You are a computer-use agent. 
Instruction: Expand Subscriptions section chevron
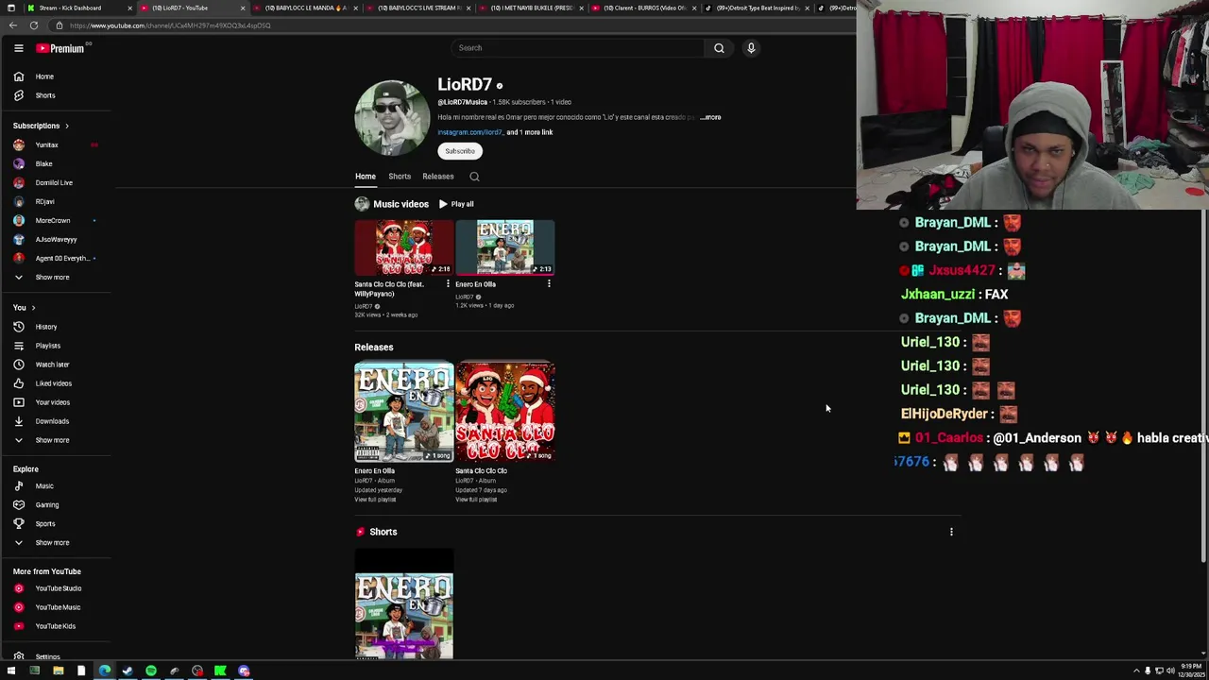pos(66,126)
